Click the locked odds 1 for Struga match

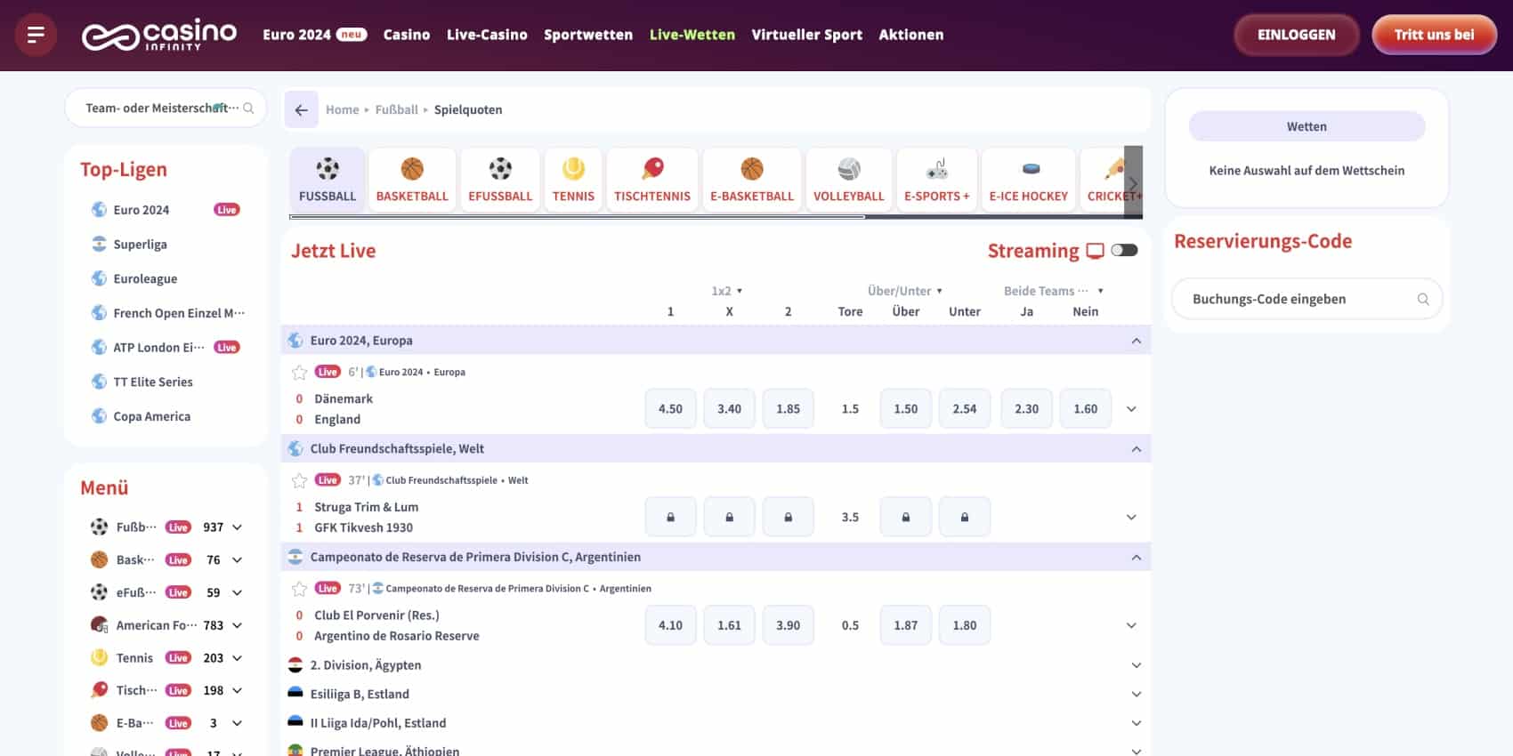[670, 517]
